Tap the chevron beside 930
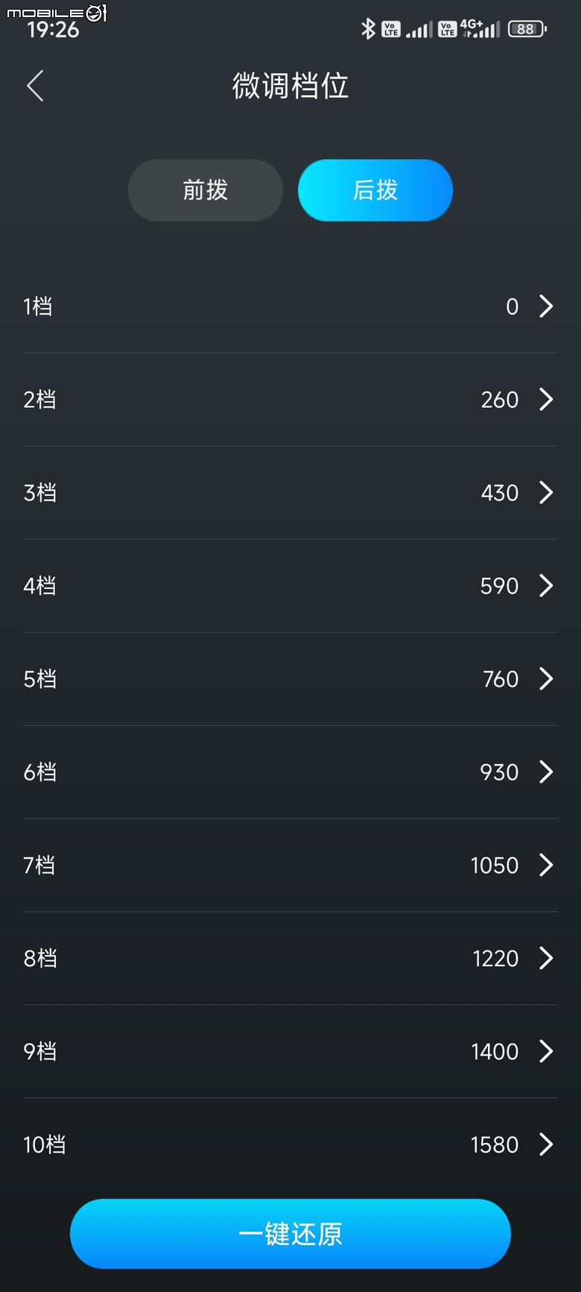The height and width of the screenshot is (1292, 581). click(x=546, y=772)
